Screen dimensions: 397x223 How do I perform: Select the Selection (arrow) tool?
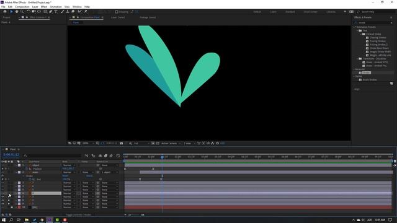coord(11,12)
